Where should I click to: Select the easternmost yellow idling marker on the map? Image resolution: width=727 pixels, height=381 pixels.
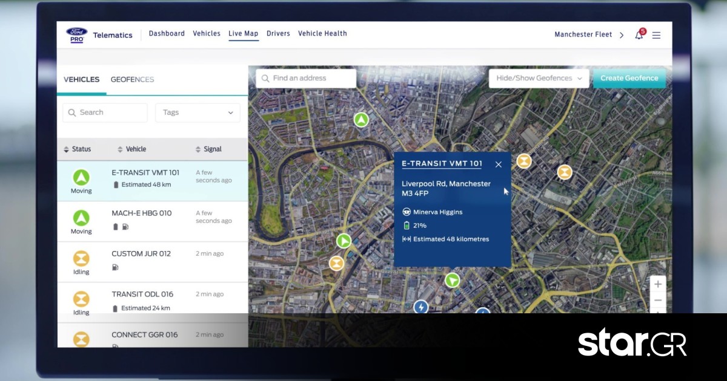pos(565,172)
